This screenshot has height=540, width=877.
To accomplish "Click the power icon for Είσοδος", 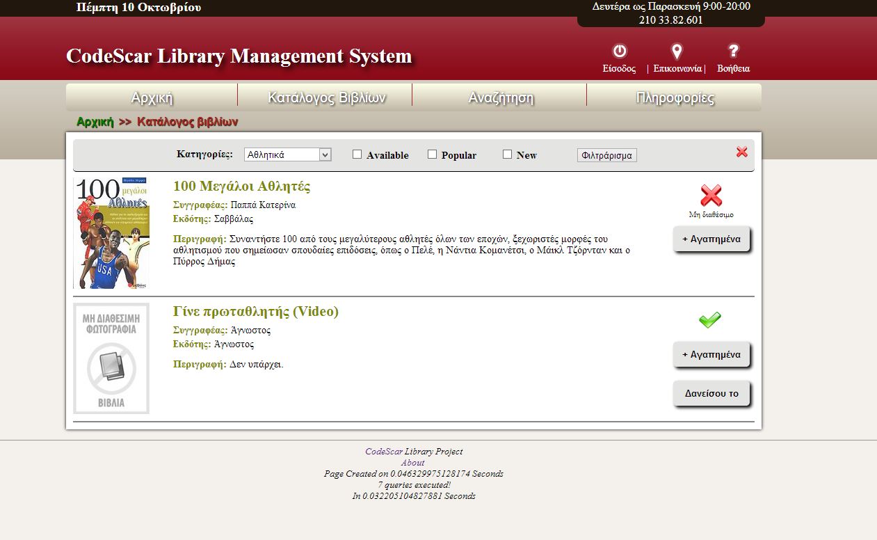I will pyautogui.click(x=619, y=51).
